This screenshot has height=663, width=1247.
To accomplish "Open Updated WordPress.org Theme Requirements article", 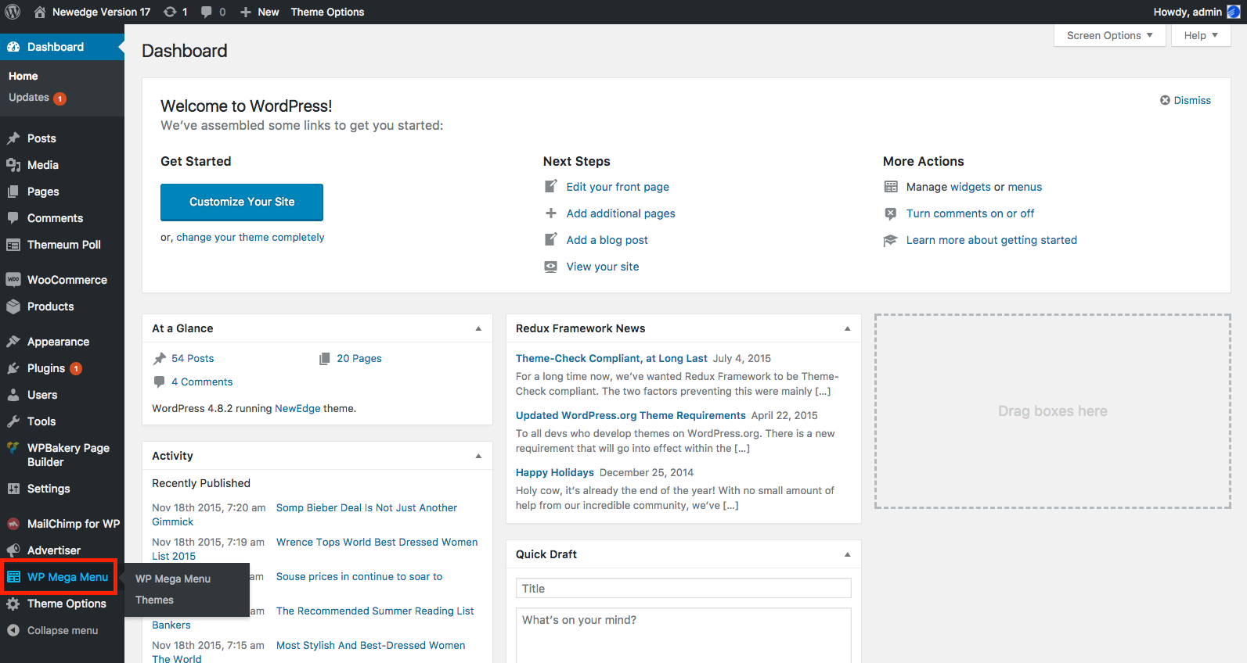I will pos(631,415).
